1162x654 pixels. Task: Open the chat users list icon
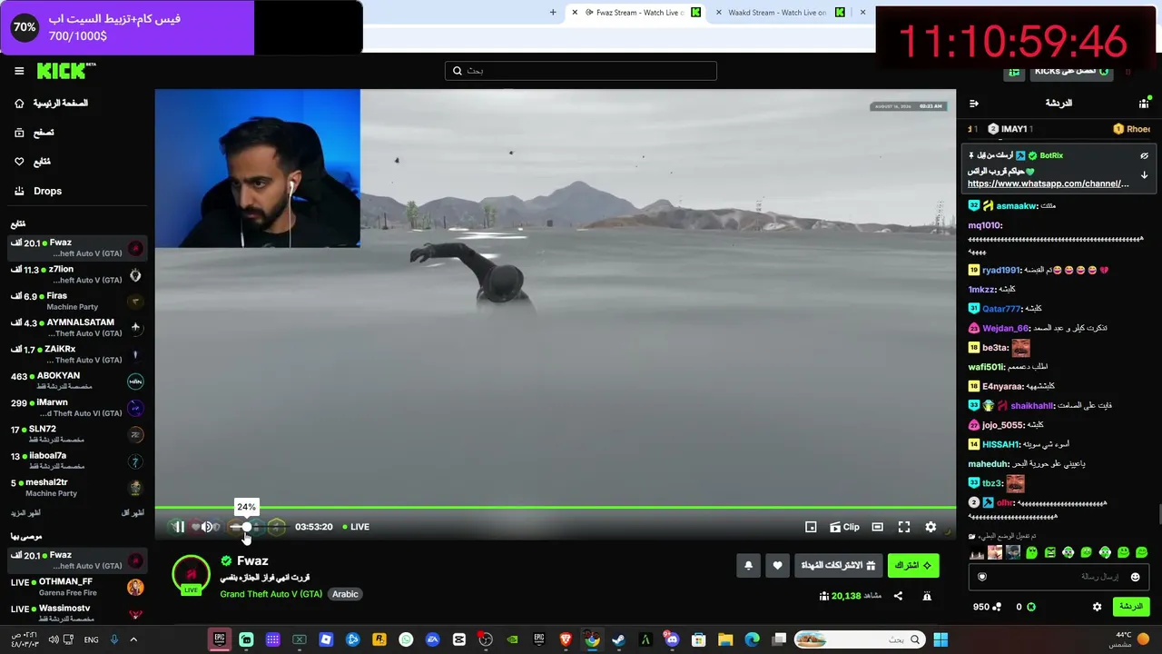[1144, 104]
